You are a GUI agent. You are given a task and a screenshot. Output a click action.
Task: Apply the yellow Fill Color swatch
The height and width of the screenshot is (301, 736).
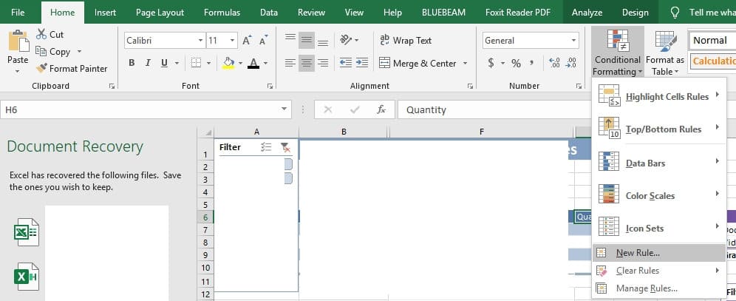[x=228, y=63]
